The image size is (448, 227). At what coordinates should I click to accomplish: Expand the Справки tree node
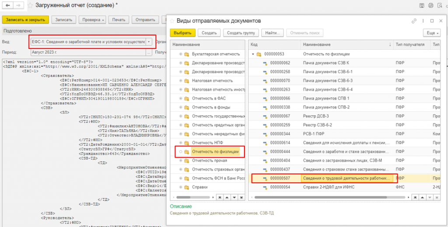(x=181, y=187)
